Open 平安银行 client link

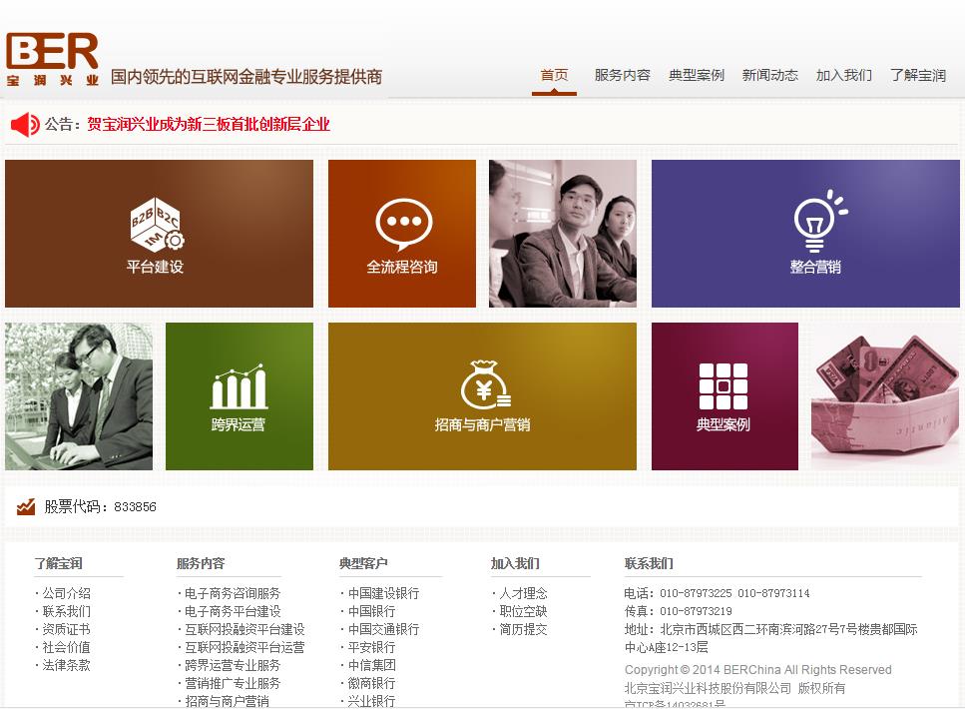click(x=371, y=647)
